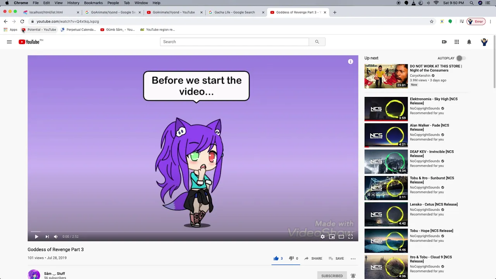Screen dimensions: 496x279
Task: Share the video
Action: point(313,258)
